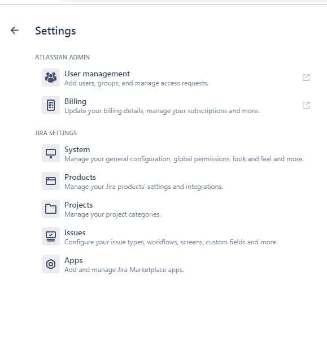This screenshot has width=327, height=362.
Task: Click 'Manage your project categories' description
Action: (112, 214)
